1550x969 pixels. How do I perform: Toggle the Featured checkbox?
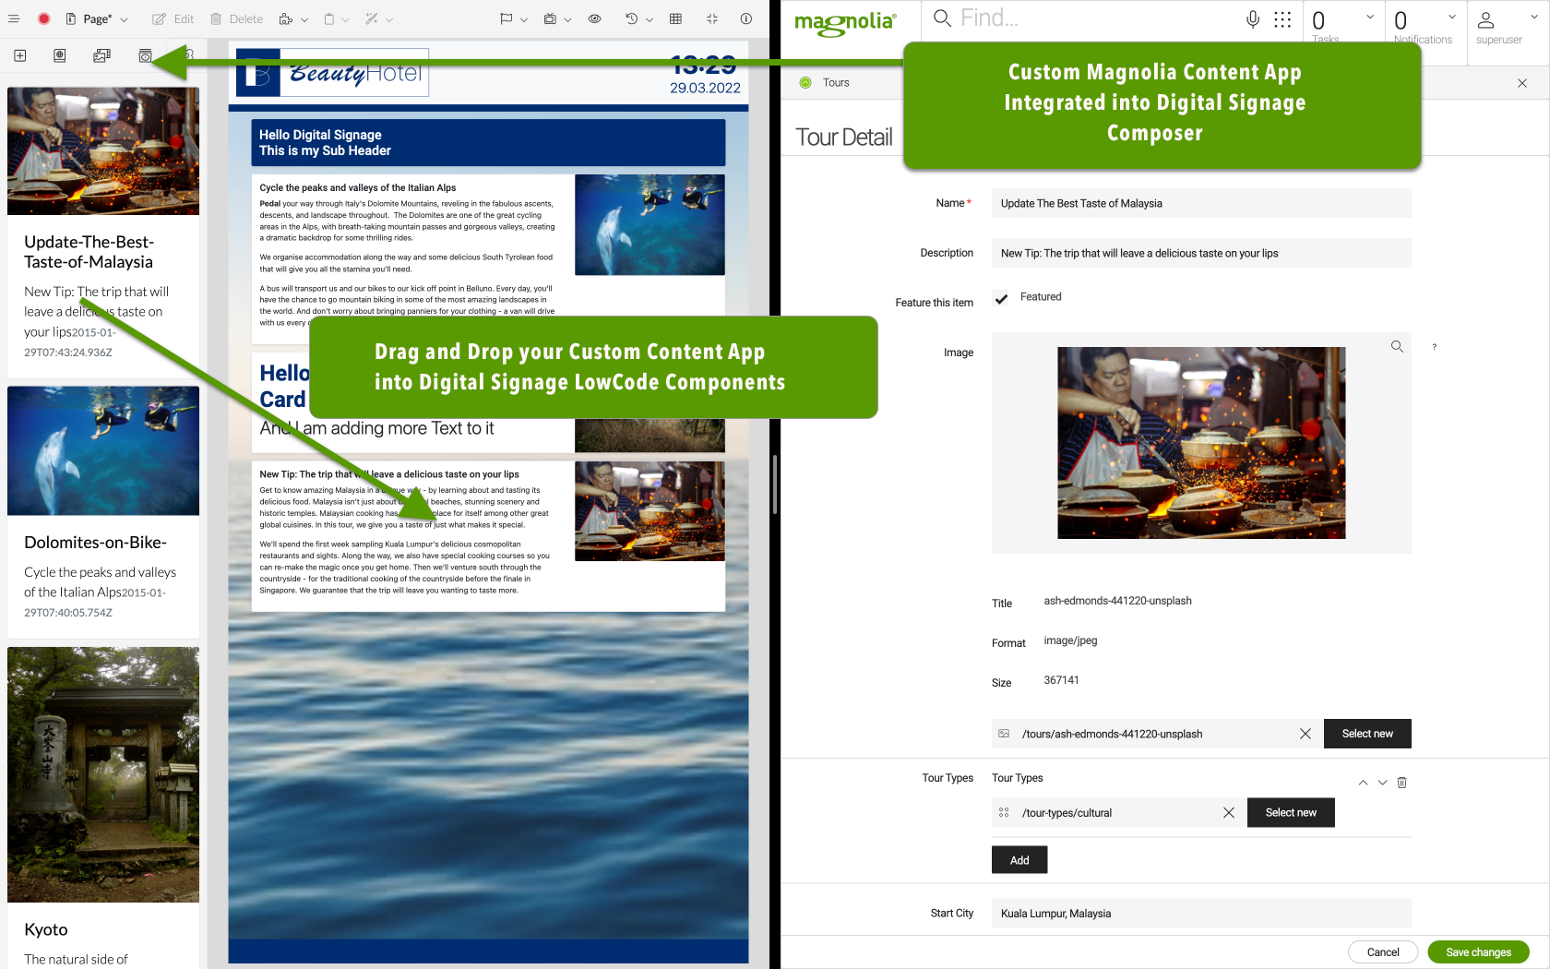point(1001,298)
